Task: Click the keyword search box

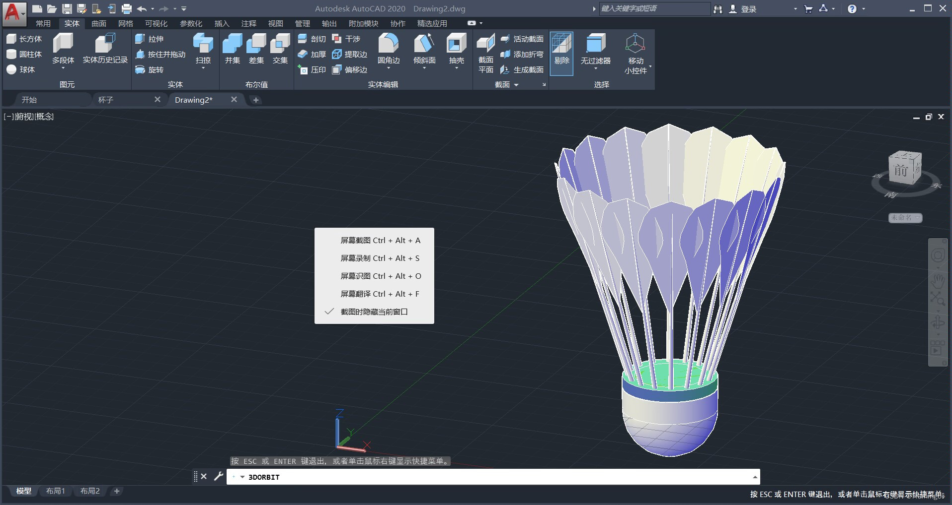Action: 654,8
